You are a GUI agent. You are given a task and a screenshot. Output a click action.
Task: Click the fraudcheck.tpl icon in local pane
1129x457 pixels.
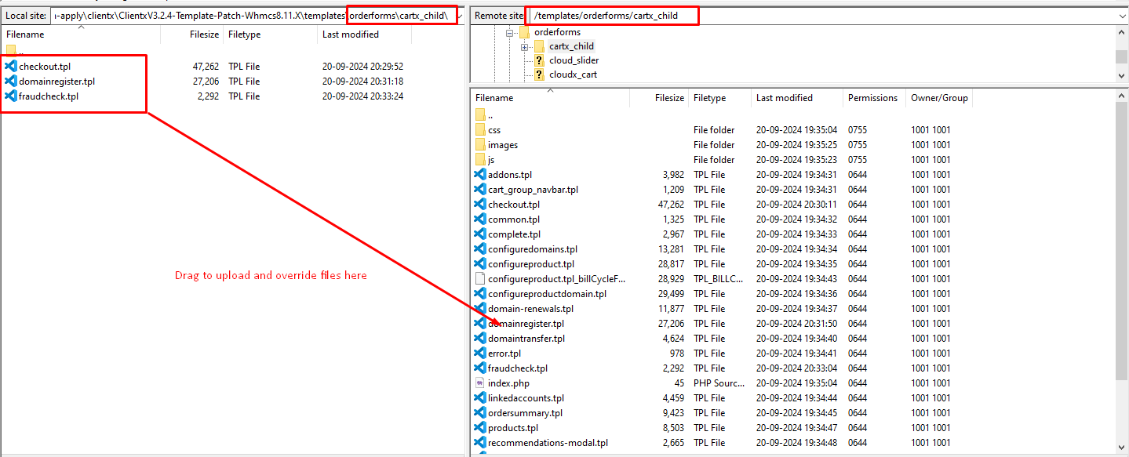pyautogui.click(x=11, y=96)
